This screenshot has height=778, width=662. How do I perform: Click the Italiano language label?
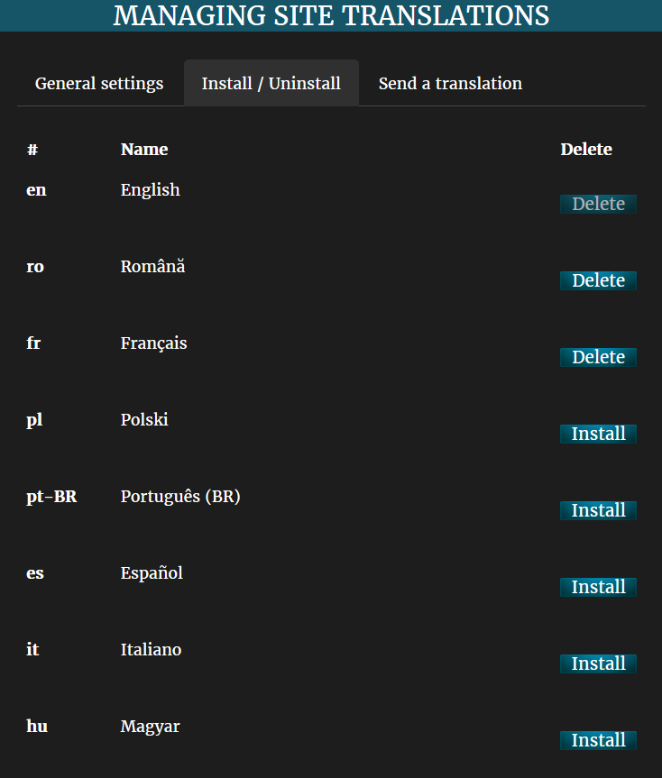click(151, 650)
